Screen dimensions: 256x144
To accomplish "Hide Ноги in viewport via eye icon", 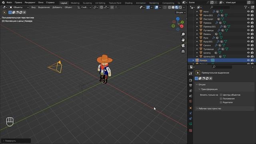I will (x=248, y=12).
